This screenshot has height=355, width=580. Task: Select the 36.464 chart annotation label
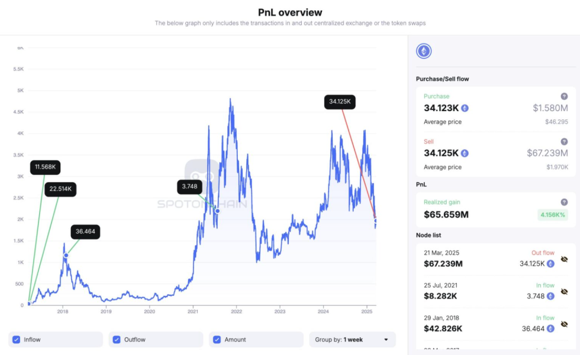(85, 232)
